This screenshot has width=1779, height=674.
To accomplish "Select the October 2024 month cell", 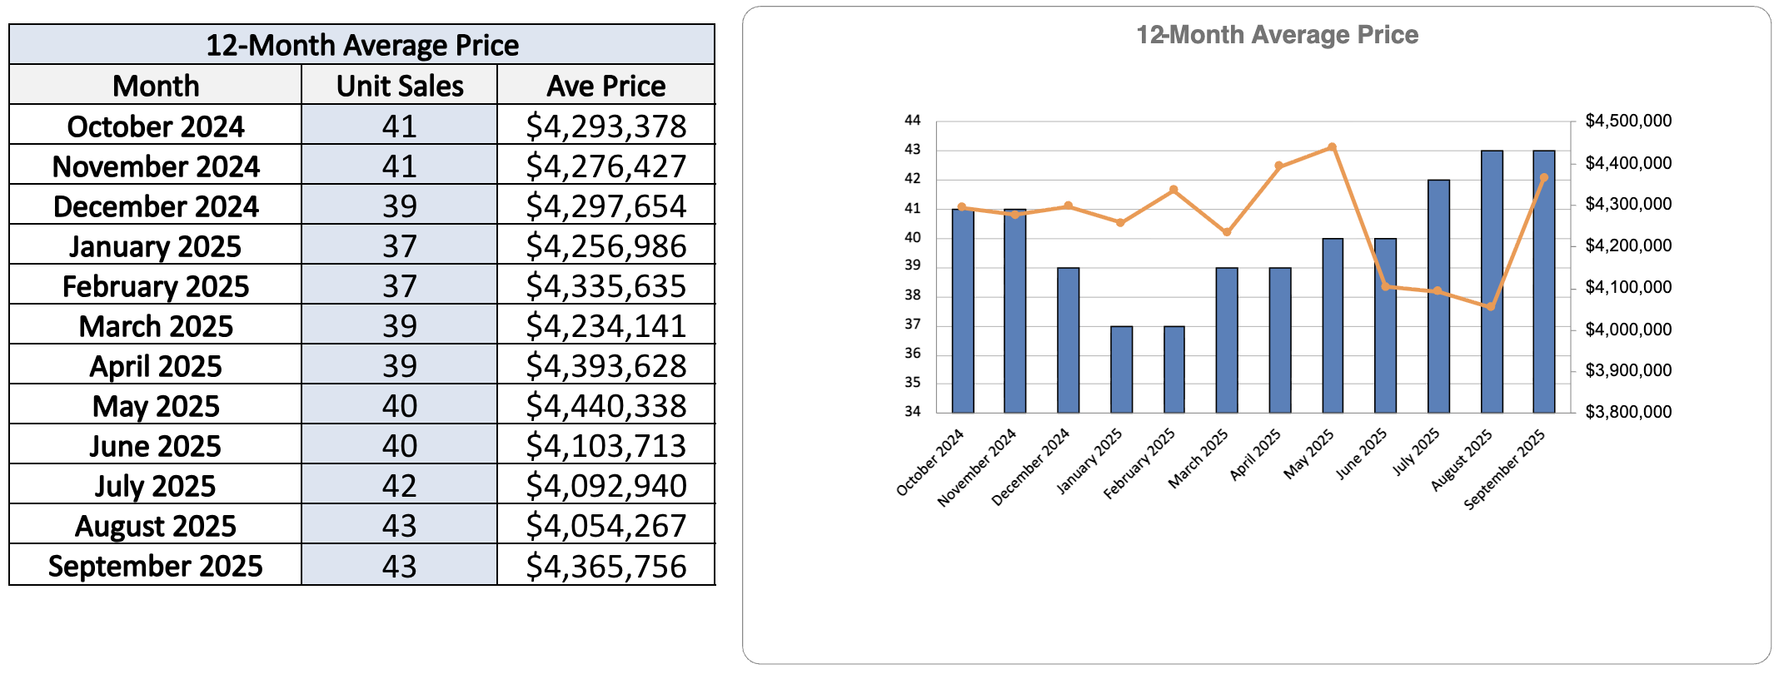I will click(x=156, y=126).
